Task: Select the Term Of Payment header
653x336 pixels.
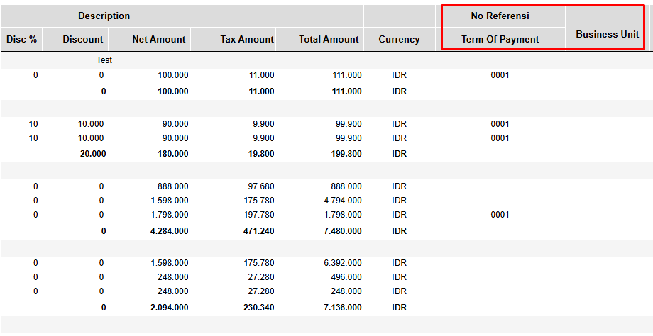Action: [500, 39]
